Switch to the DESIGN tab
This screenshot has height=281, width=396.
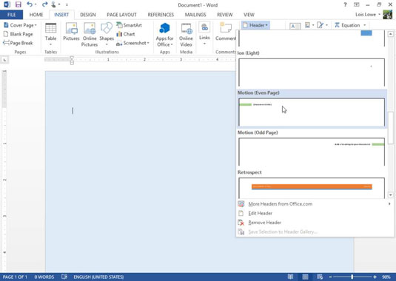click(88, 15)
